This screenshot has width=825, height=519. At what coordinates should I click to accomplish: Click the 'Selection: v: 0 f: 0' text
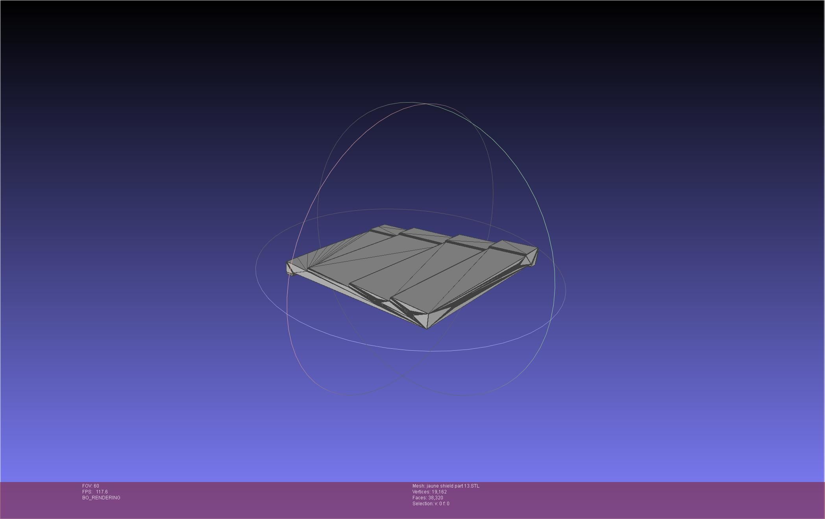[x=431, y=504]
